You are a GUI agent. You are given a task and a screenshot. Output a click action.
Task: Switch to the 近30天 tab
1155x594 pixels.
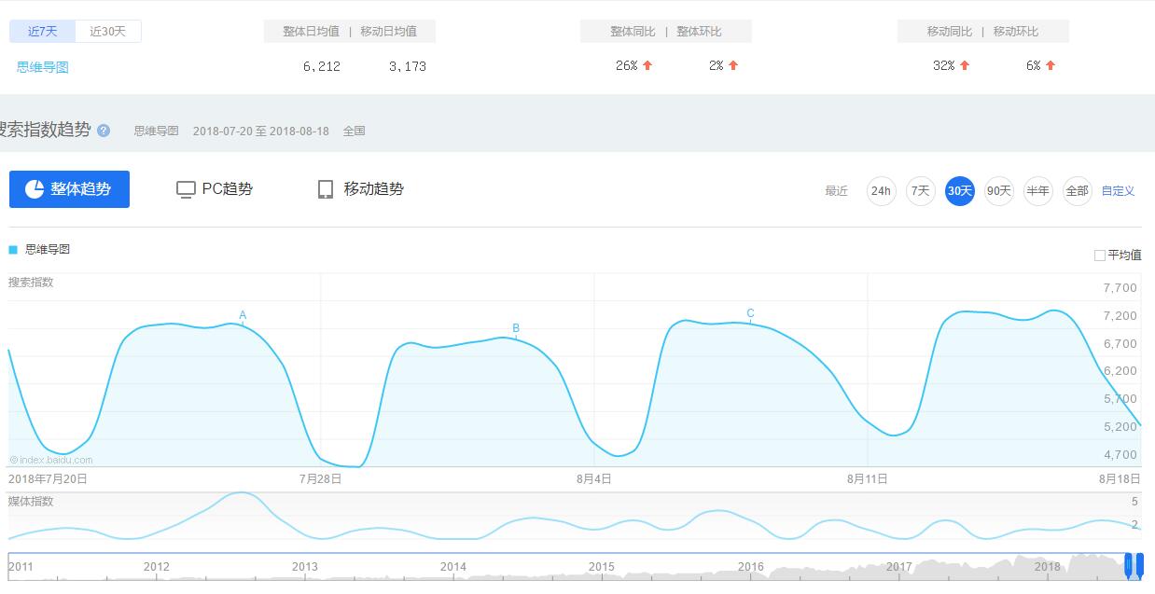coord(108,31)
